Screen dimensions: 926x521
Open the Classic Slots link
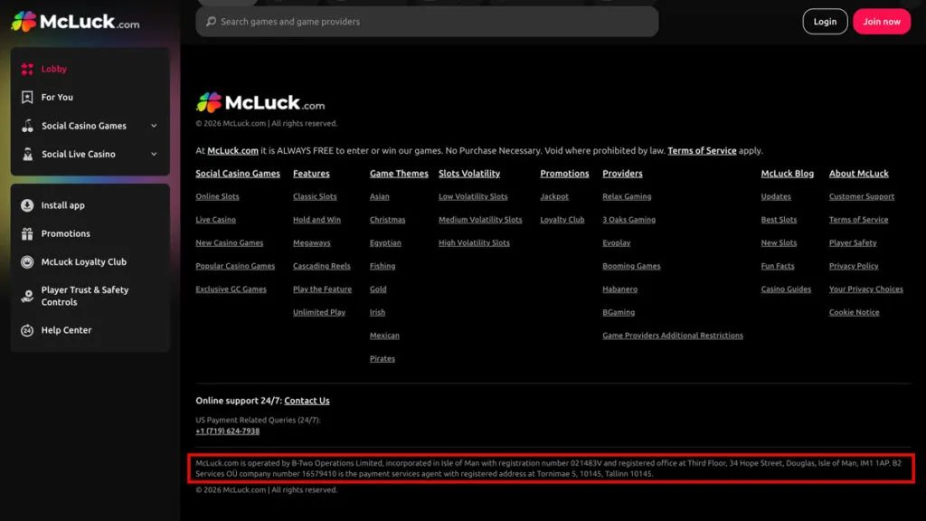315,196
